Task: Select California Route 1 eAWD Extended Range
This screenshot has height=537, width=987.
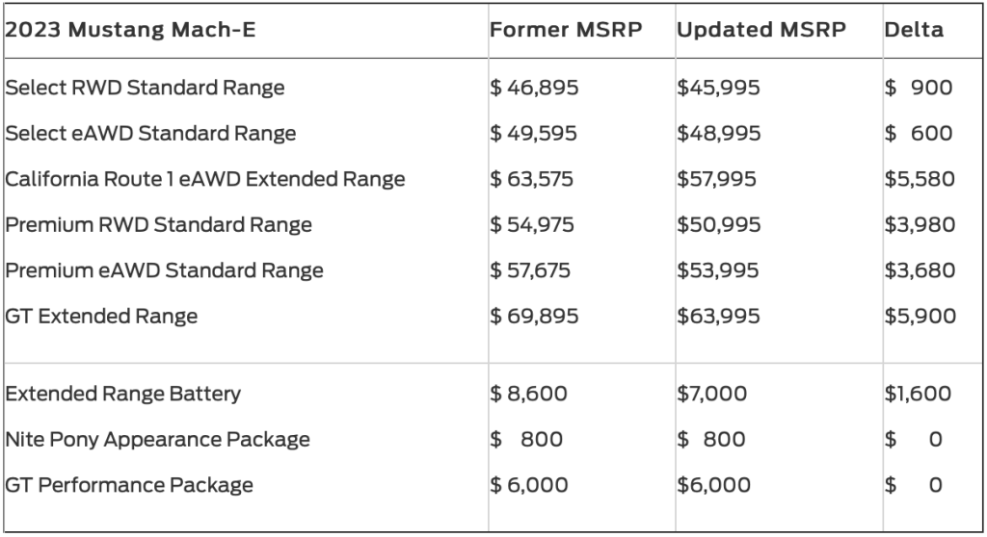Action: pyautogui.click(x=205, y=179)
